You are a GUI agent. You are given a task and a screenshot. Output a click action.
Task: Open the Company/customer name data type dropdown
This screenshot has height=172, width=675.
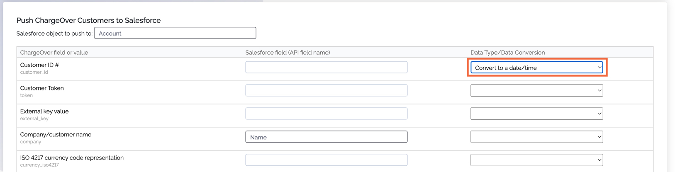click(536, 137)
